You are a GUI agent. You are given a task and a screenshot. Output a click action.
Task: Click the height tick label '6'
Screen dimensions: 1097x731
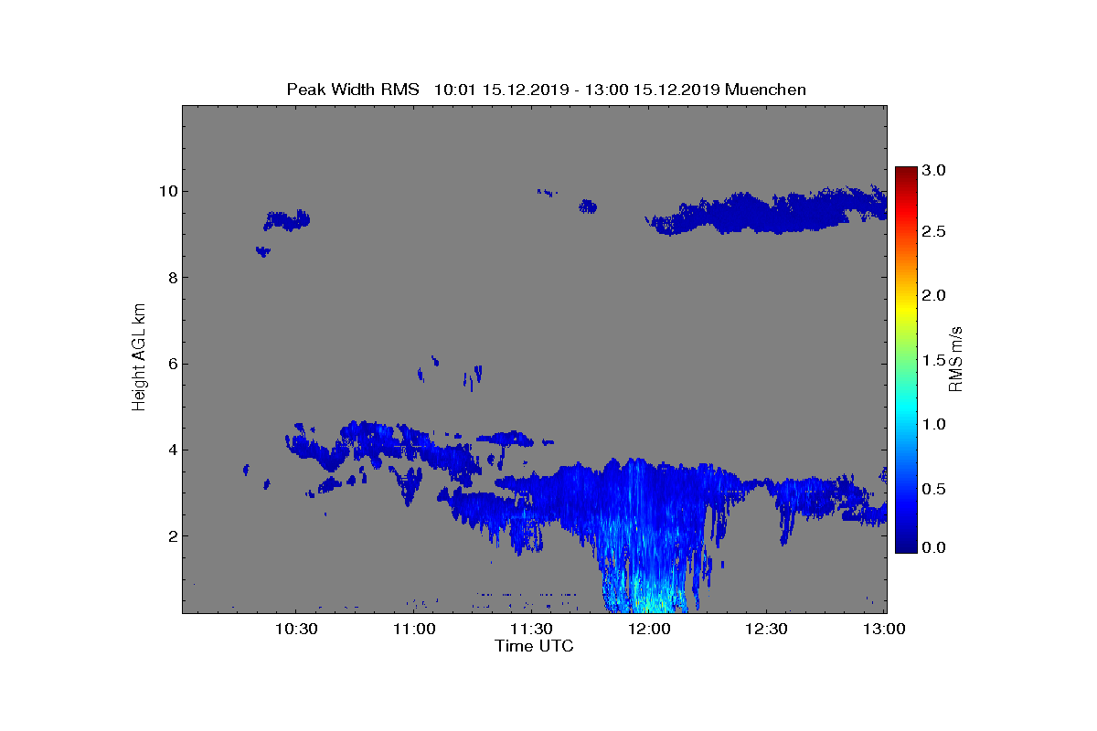coord(171,364)
